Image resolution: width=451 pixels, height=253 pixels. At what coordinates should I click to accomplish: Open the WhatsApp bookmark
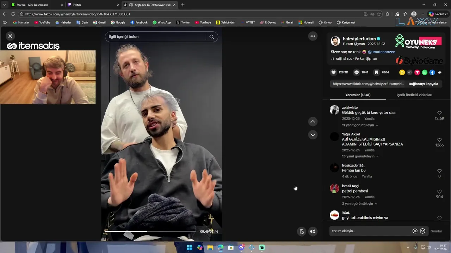(x=162, y=22)
